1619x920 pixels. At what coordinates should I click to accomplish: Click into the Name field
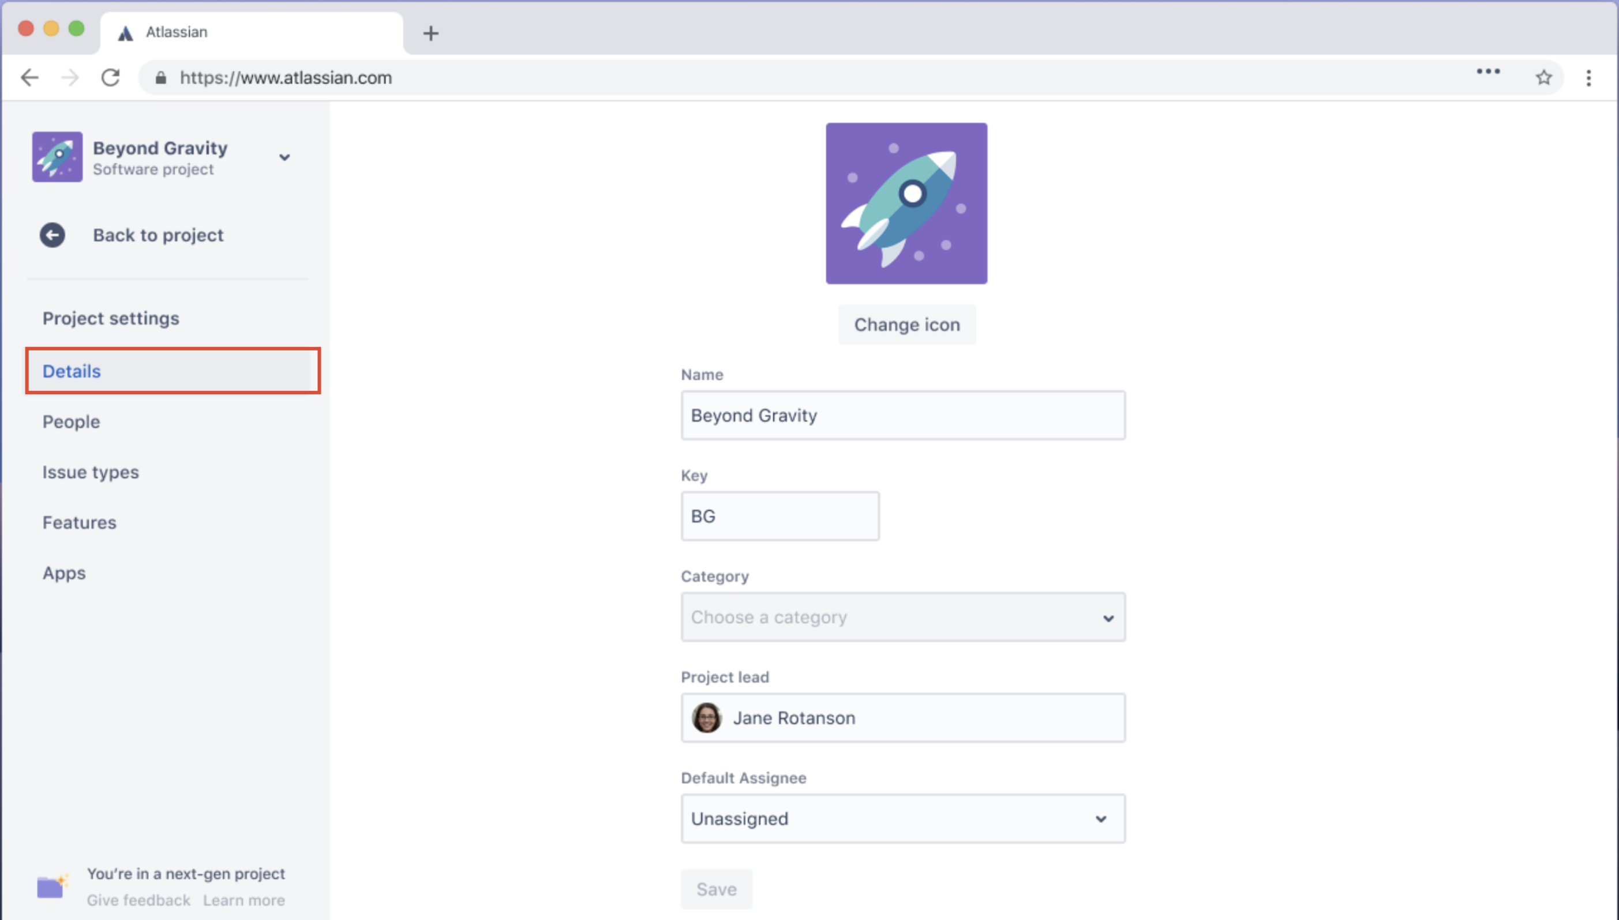click(x=903, y=415)
